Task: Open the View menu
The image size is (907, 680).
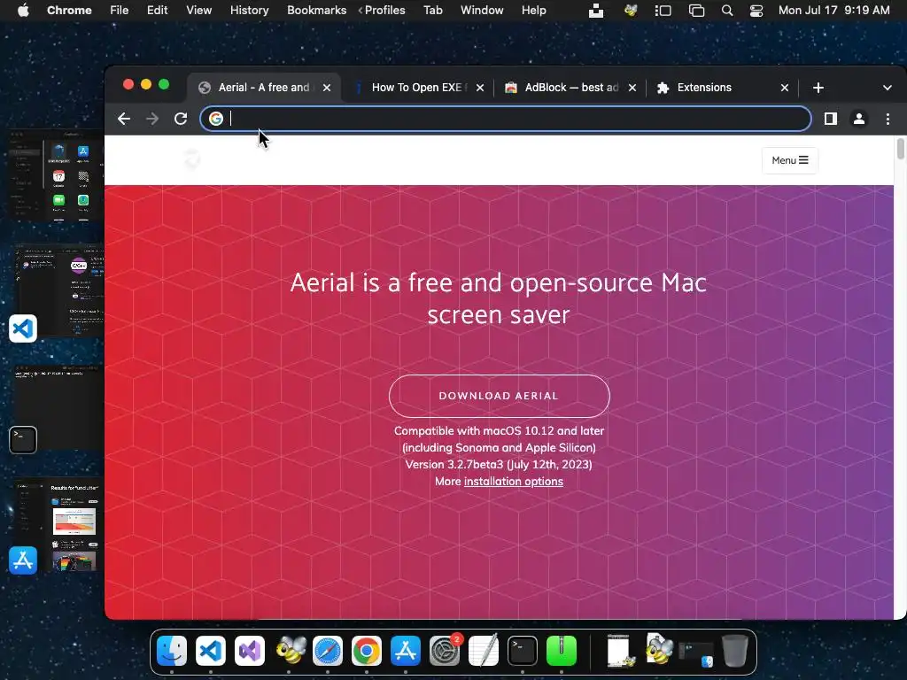Action: [x=198, y=11]
